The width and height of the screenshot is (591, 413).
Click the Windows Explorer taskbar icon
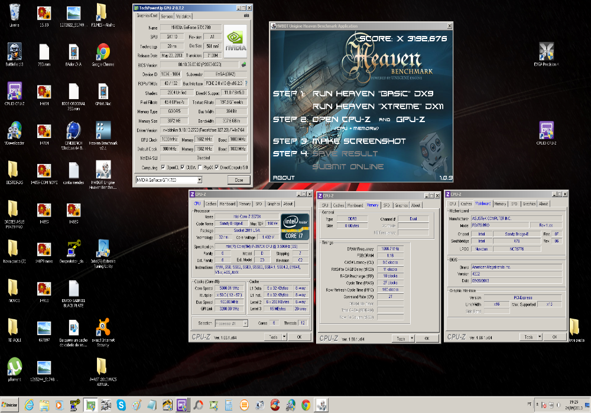coord(44,405)
